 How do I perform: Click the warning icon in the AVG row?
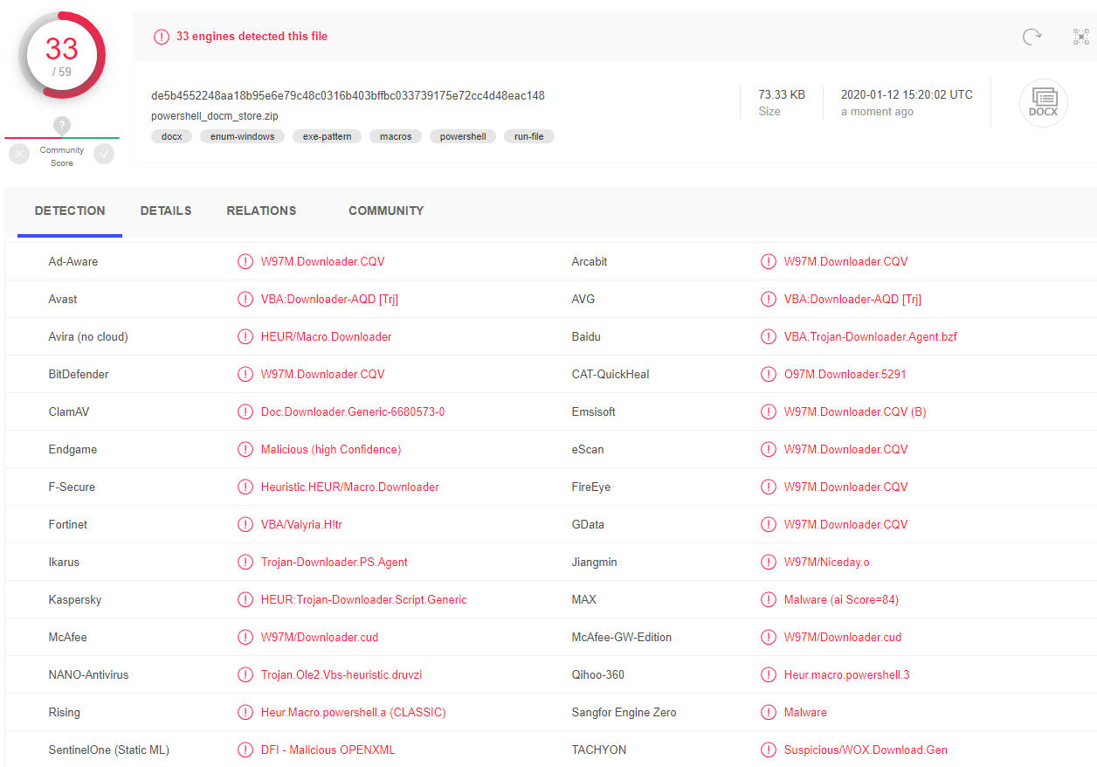point(769,299)
